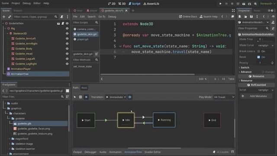Stop the running project
Screen dimensions: 277x156
point(232,3)
